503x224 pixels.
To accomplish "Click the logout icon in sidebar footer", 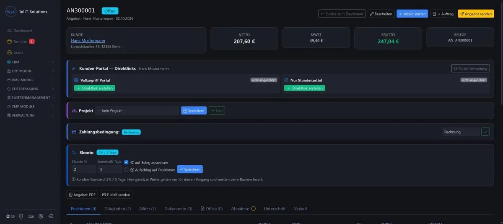I will (x=51, y=216).
